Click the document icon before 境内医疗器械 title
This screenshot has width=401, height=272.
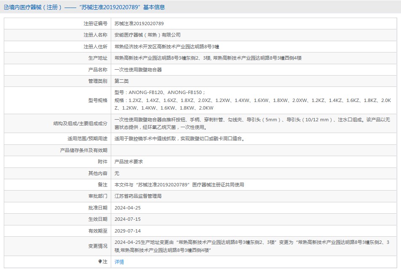tap(6, 7)
